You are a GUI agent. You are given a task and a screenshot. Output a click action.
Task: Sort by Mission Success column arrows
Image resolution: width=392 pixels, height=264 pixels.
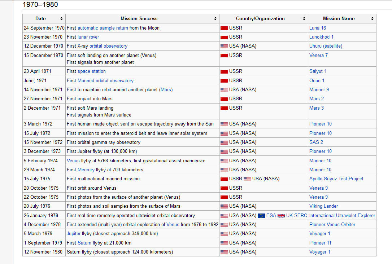coord(215,19)
